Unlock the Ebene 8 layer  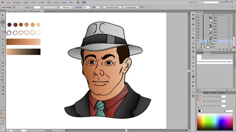(201, 47)
